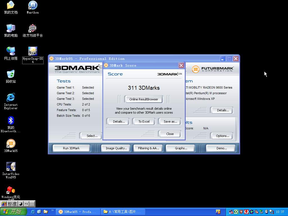Open the 我的文档 desktop icon
This screenshot has width=288, height=216.
pos(11,8)
